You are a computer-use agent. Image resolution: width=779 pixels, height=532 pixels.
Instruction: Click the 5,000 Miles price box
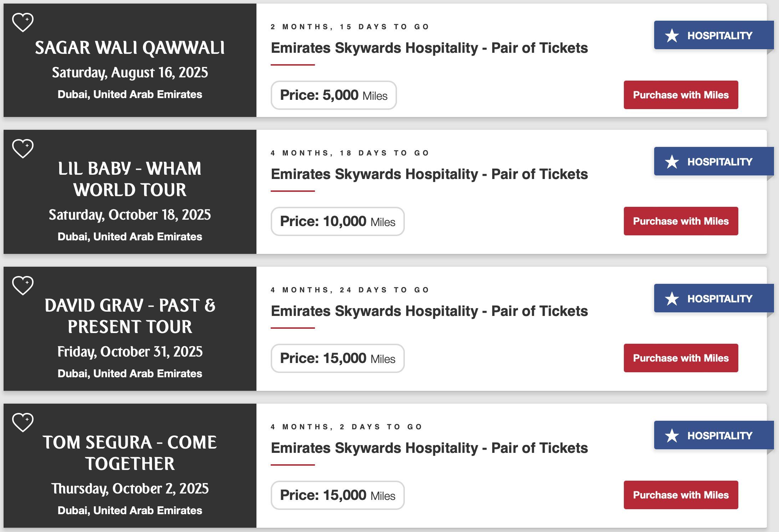point(334,95)
